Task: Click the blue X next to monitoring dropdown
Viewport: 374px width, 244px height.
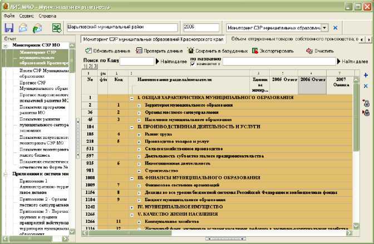Action: [335, 27]
